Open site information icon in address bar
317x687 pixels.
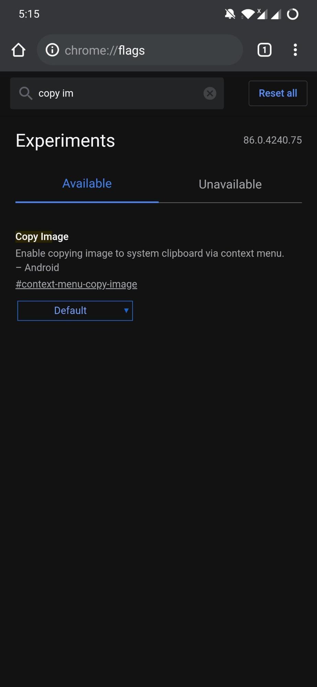click(x=52, y=50)
